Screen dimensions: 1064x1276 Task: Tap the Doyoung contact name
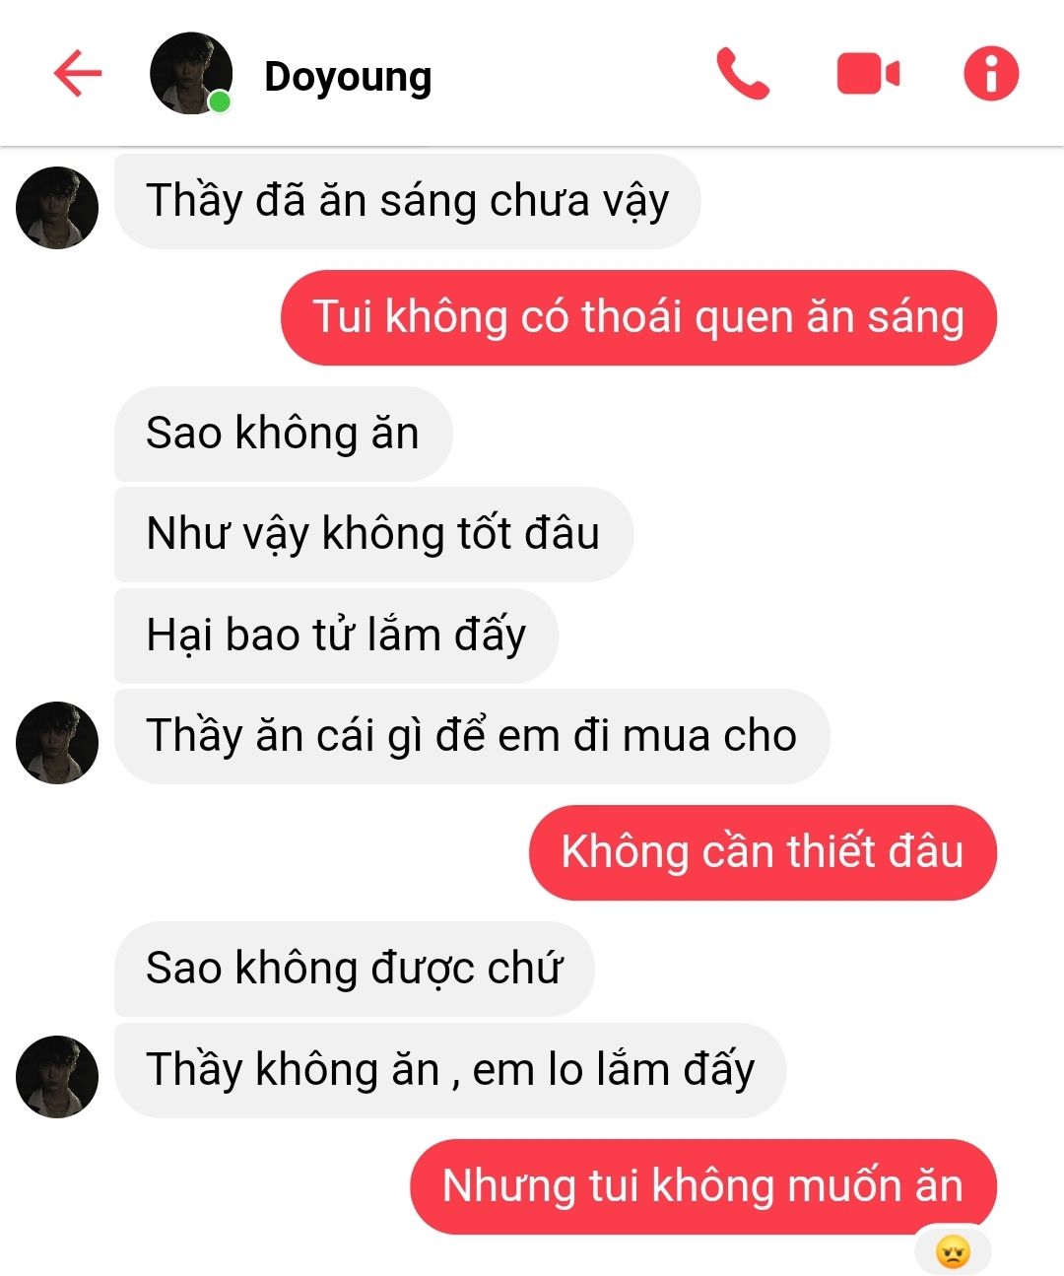click(348, 77)
